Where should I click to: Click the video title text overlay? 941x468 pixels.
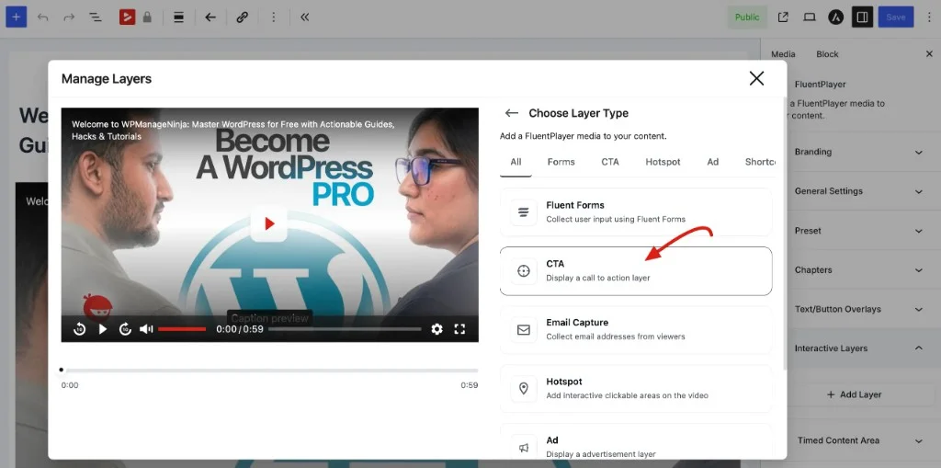(x=232, y=131)
